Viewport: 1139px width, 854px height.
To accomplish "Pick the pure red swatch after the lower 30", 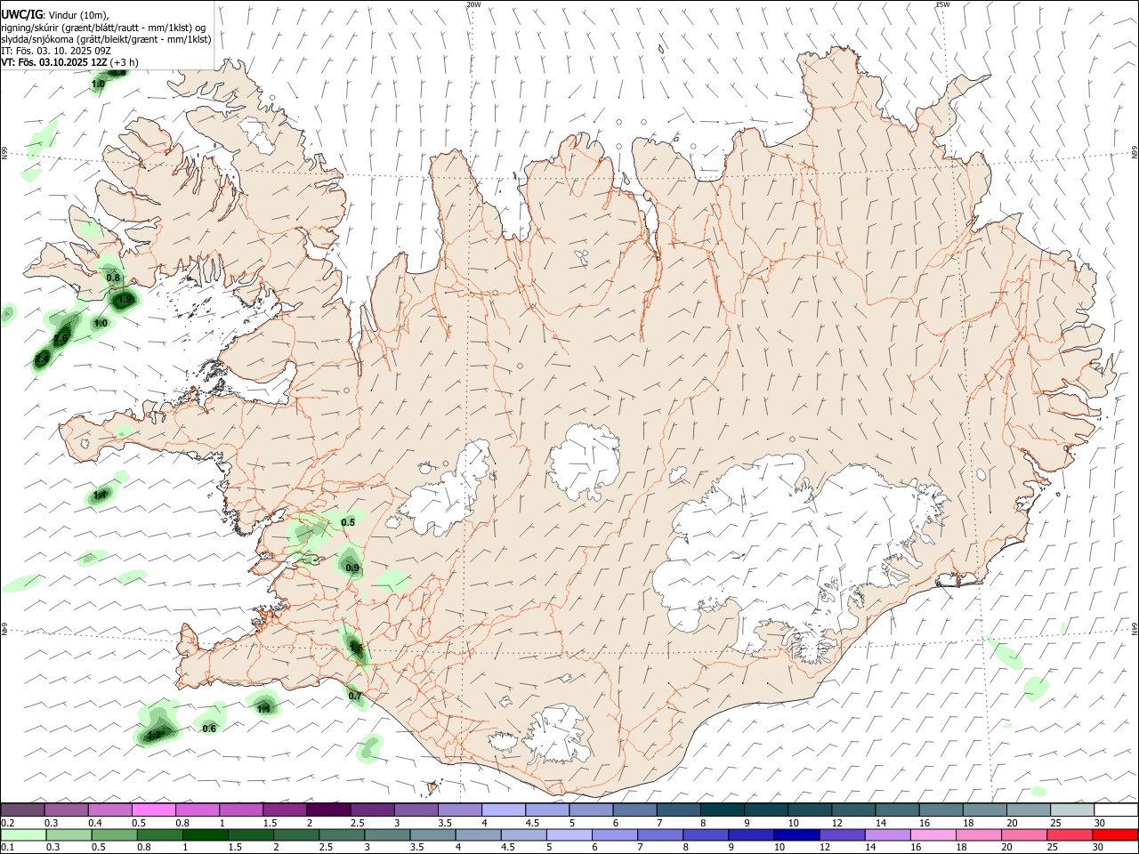I will (x=1114, y=834).
